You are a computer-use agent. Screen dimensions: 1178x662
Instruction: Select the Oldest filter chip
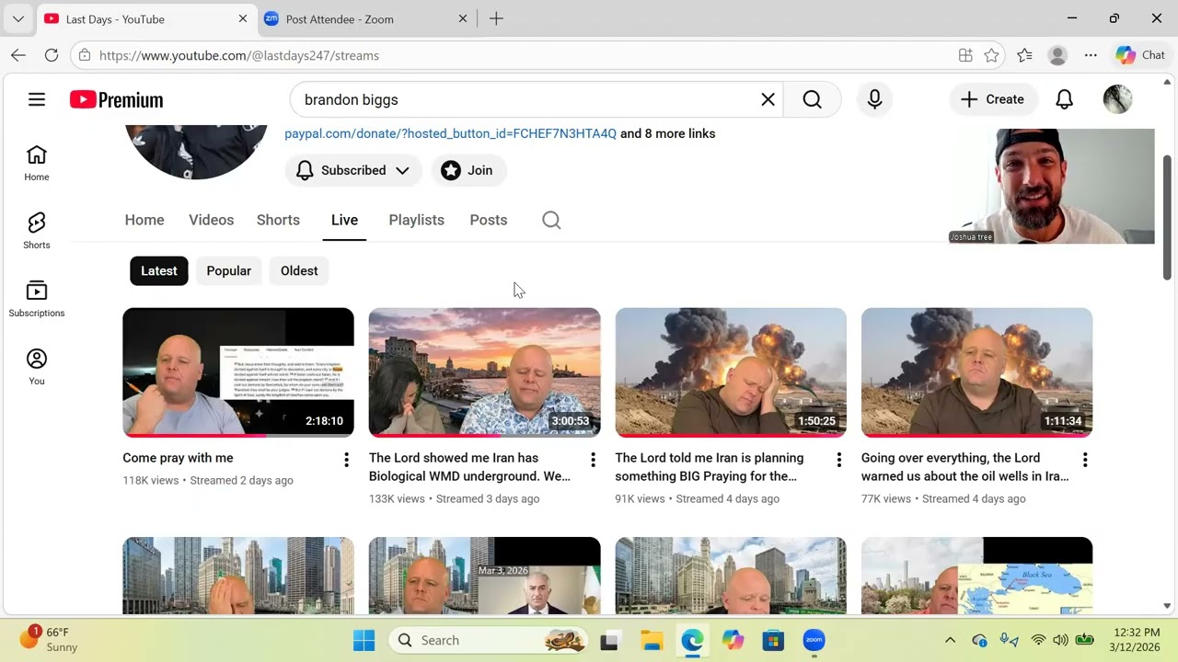coord(299,270)
